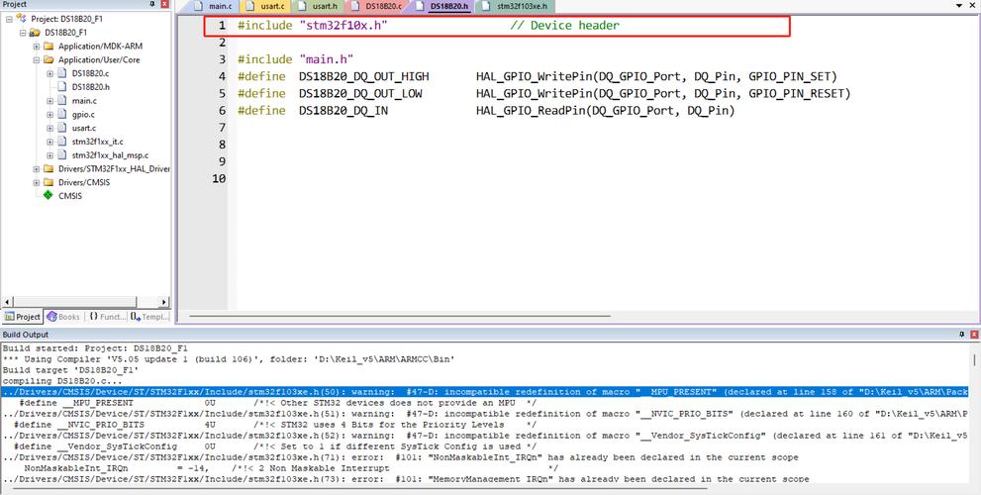Select Application/MDK-ARM in project tree
Screen dimensions: 981x495
click(100, 47)
